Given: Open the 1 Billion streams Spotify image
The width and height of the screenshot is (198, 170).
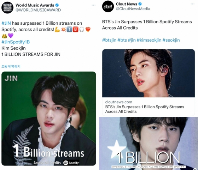Looking at the screenshot, I should point(49,119).
